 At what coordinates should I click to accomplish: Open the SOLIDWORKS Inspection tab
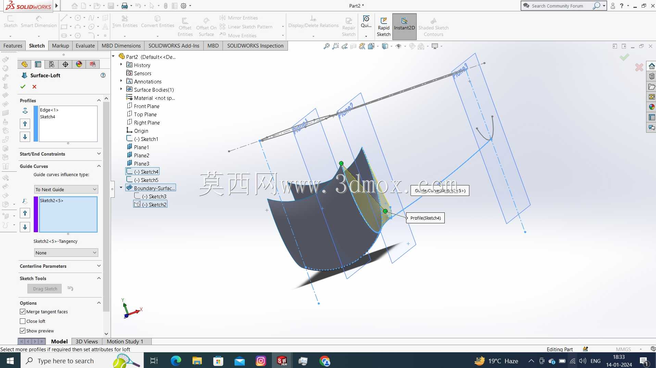point(255,45)
